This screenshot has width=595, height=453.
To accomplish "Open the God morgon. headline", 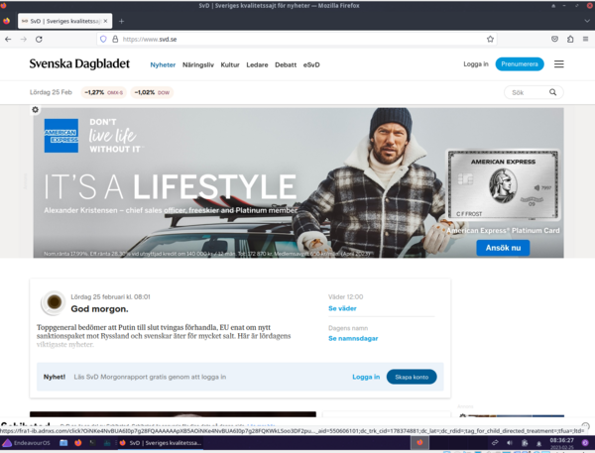I will click(99, 309).
